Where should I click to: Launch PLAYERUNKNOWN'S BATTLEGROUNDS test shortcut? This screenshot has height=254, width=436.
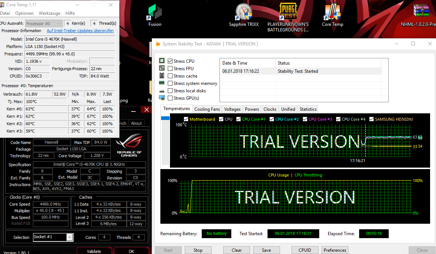288,17
